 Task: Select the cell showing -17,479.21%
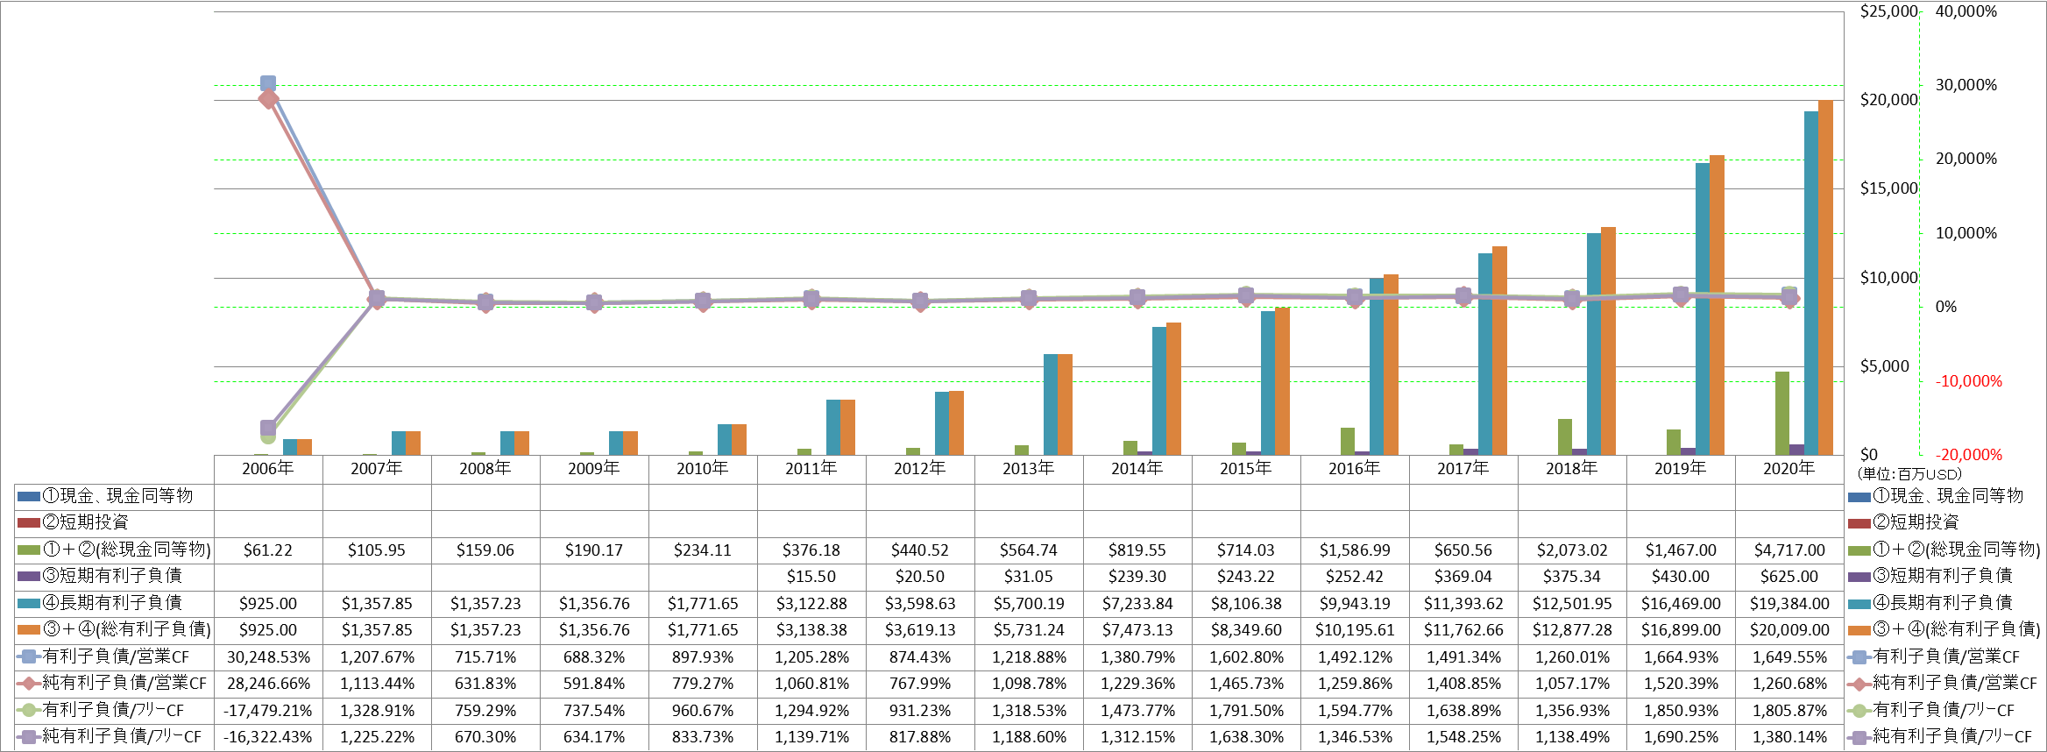pyautogui.click(x=268, y=711)
